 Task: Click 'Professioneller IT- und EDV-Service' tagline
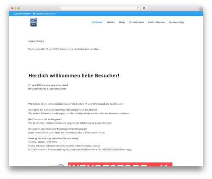coord(64,49)
